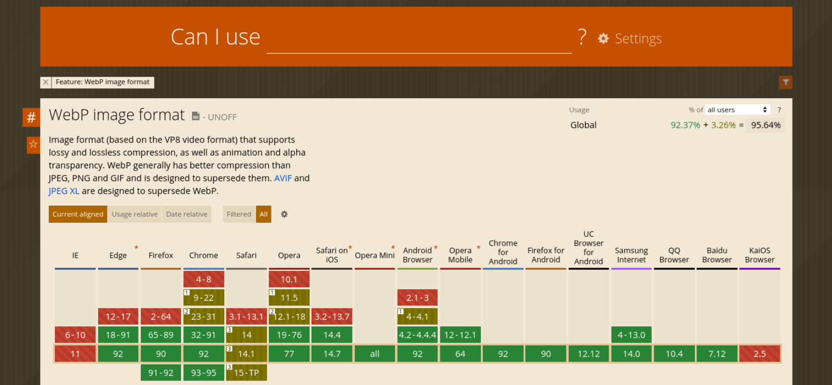This screenshot has height=385, width=832.
Task: Open the table options gear icon
Action: click(x=284, y=214)
